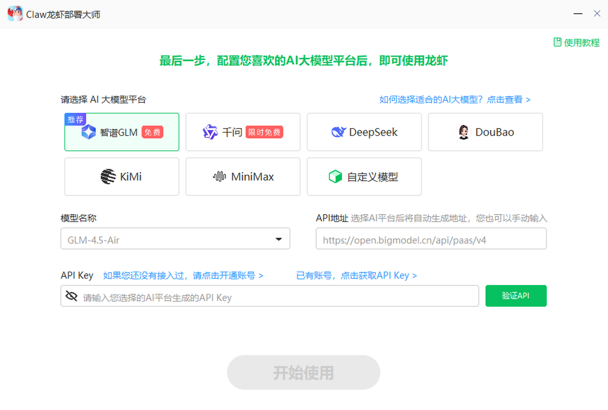This screenshot has width=608, height=410.
Task: Click the DeepSeek whale icon
Action: pos(338,132)
